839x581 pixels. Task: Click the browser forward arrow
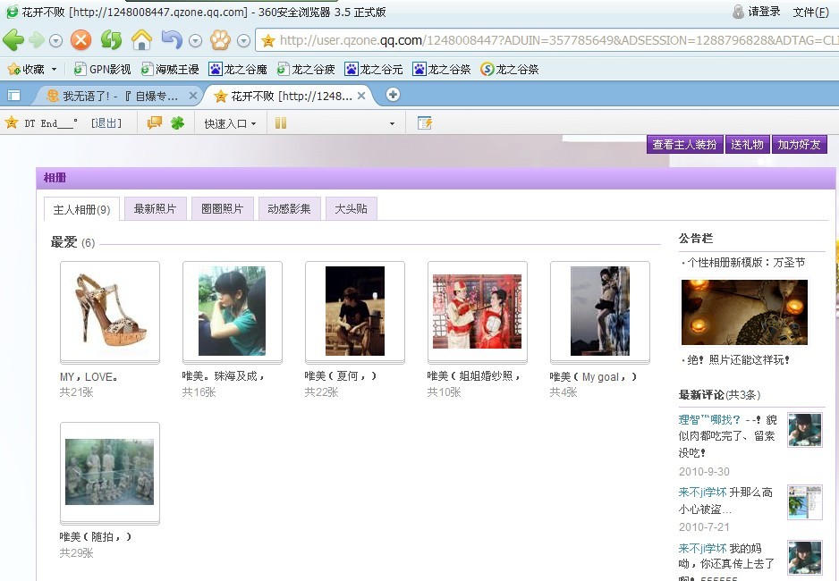coord(37,40)
